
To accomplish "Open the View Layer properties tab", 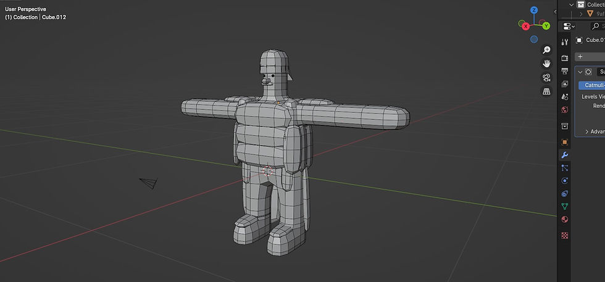I will [564, 84].
